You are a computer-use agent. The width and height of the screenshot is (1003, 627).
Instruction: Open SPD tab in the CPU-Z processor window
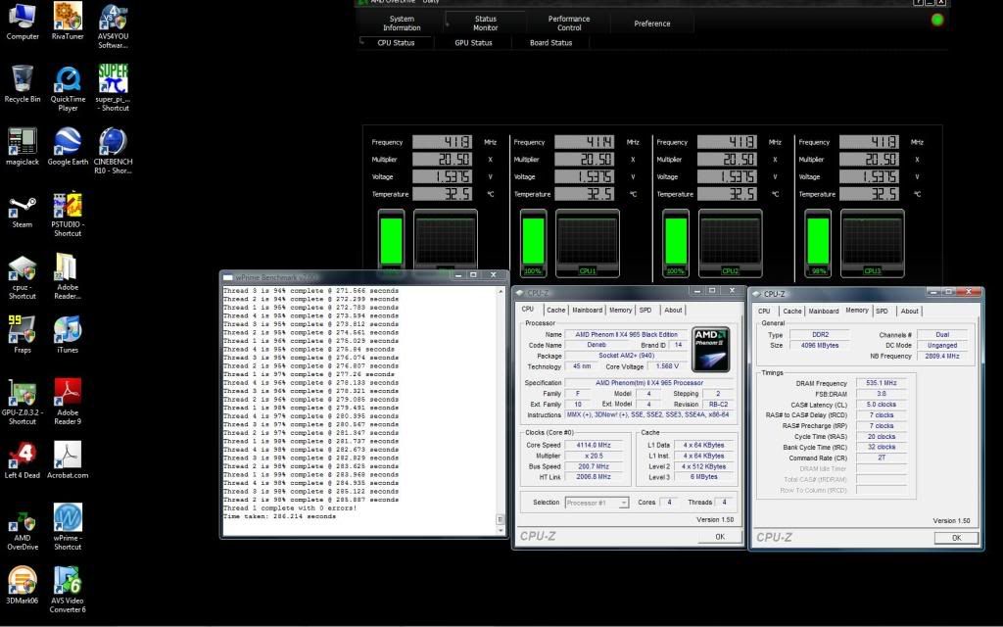tap(645, 311)
